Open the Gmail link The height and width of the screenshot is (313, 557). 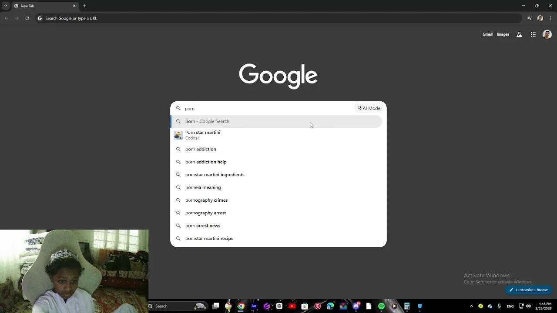pos(487,34)
